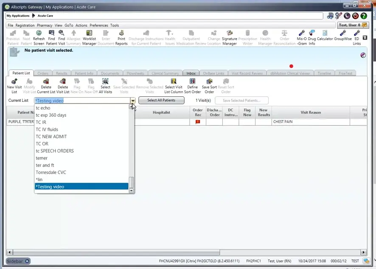Open the Allergies Summary icon
This screenshot has width=376, height=269.
click(x=73, y=36)
